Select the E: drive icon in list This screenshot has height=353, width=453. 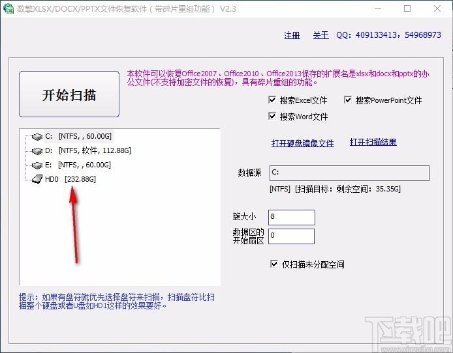pyautogui.click(x=37, y=165)
